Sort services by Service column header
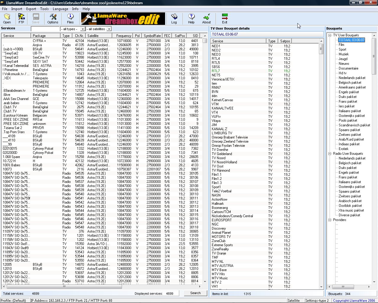The image size is (378, 303). [16, 36]
